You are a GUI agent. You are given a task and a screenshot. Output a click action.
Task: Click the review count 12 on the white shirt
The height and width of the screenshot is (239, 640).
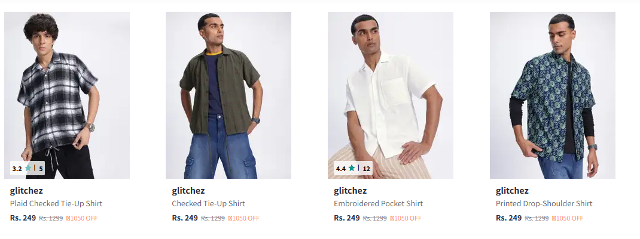[x=366, y=169]
